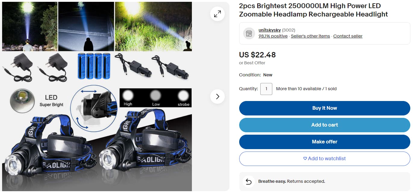Image resolution: width=413 pixels, height=193 pixels.
Task: Open the fullscreen image expand icon
Action: [217, 14]
